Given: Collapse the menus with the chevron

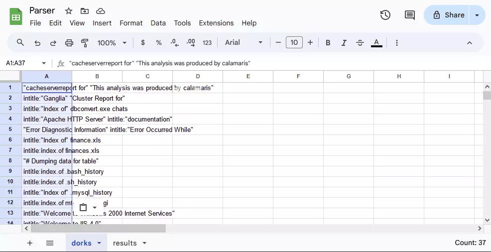Looking at the screenshot, I should point(470,43).
